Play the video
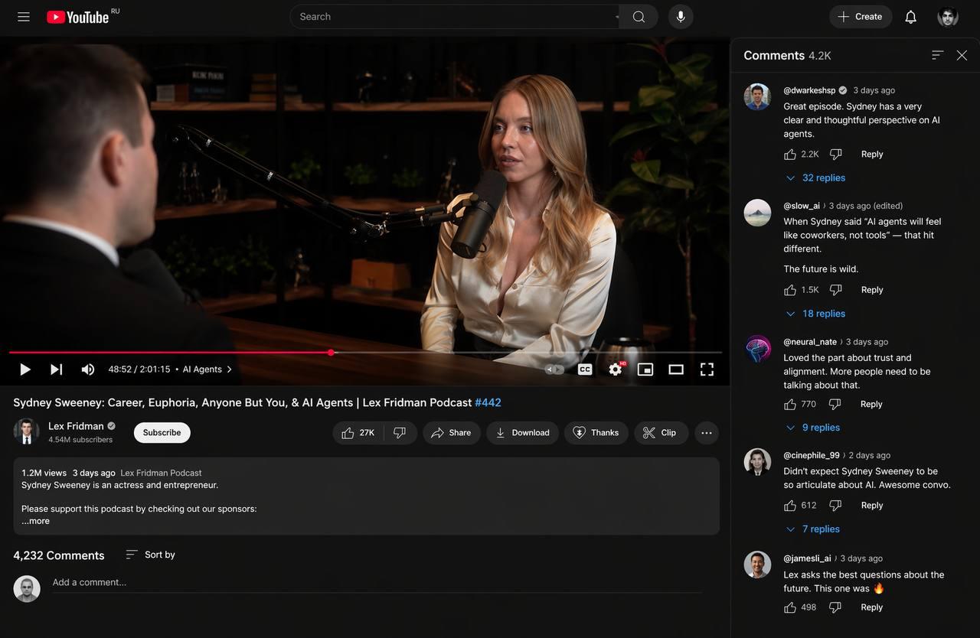 pos(25,369)
